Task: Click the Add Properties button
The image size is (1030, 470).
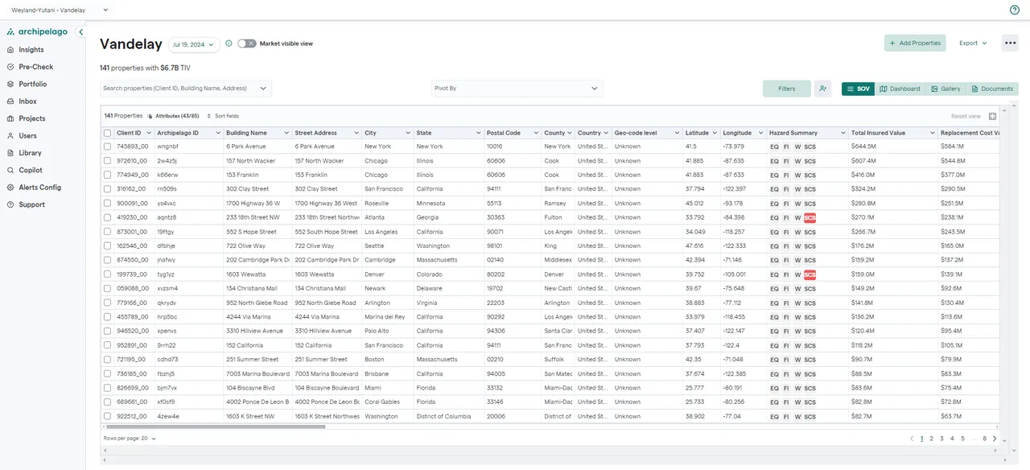Action: [915, 43]
